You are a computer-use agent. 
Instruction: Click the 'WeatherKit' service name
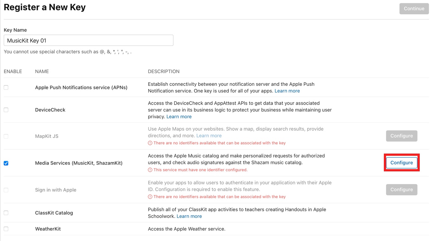(48, 229)
